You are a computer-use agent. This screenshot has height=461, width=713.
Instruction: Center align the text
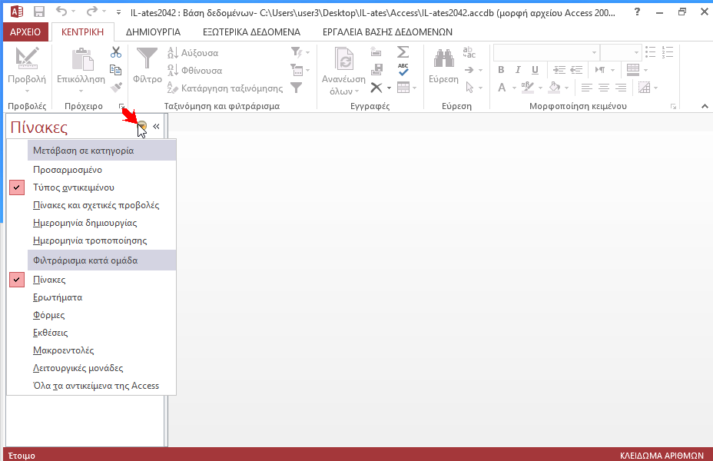tap(604, 88)
